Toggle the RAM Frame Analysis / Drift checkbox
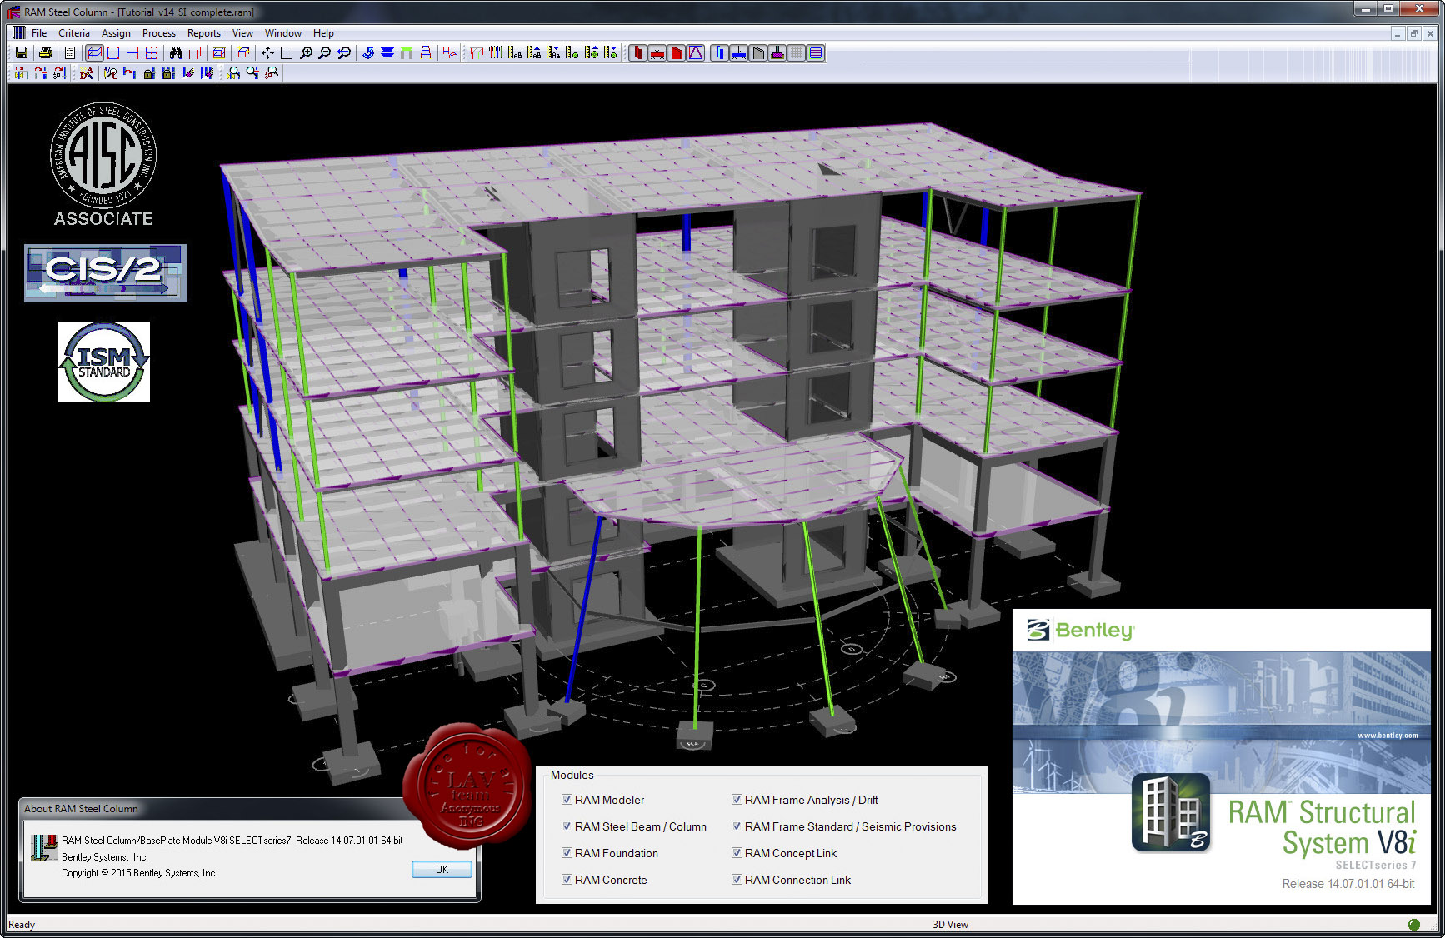 pyautogui.click(x=737, y=800)
